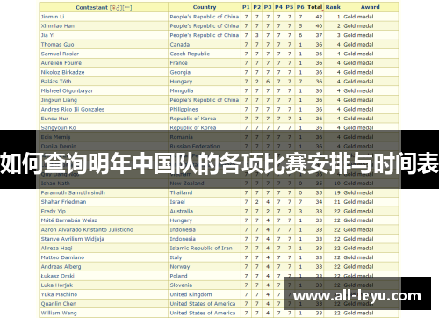439x318 pixels.
Task: Open contestant Jia Yi's profile
Action: [47, 35]
